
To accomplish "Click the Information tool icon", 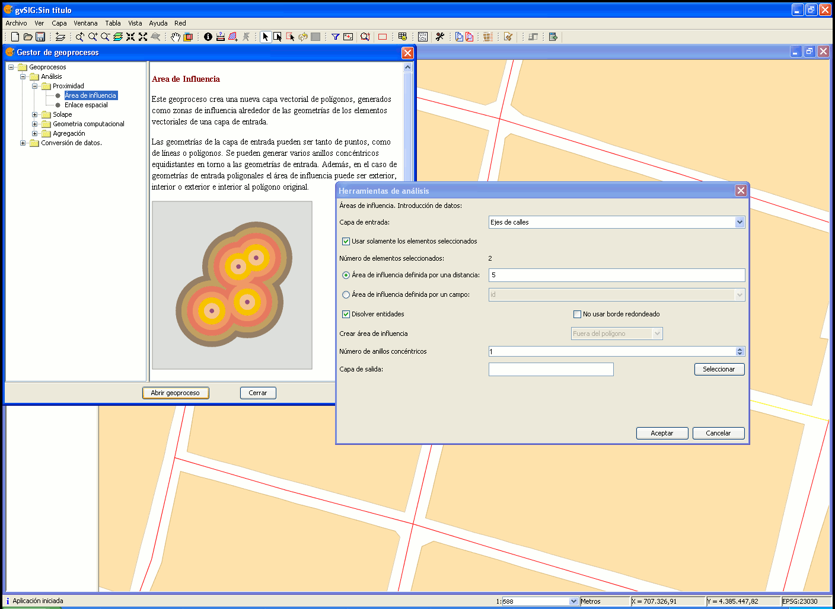I will coord(208,37).
